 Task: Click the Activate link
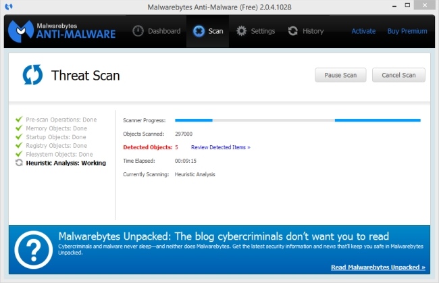(363, 31)
